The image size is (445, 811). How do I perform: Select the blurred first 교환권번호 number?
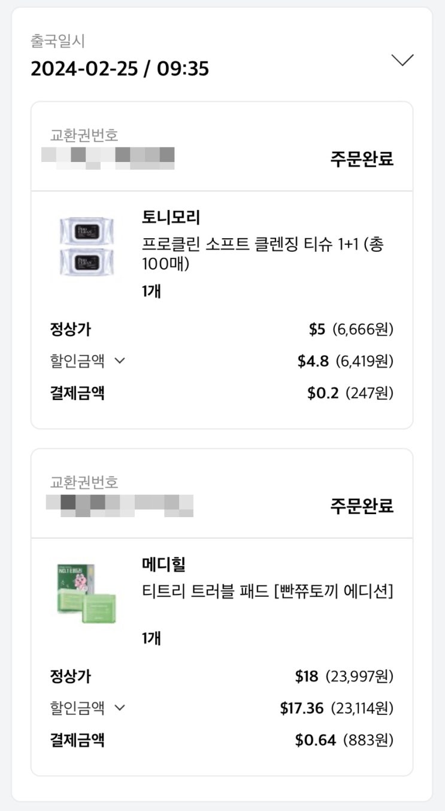(108, 157)
